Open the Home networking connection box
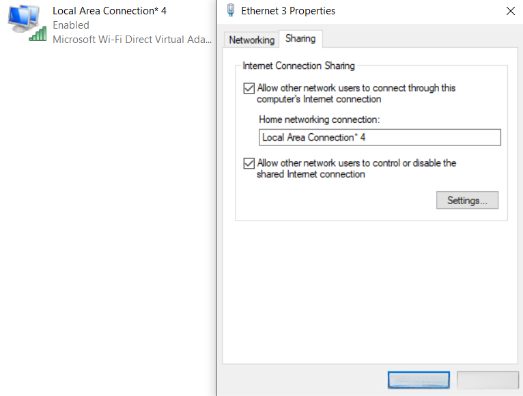 [x=380, y=137]
